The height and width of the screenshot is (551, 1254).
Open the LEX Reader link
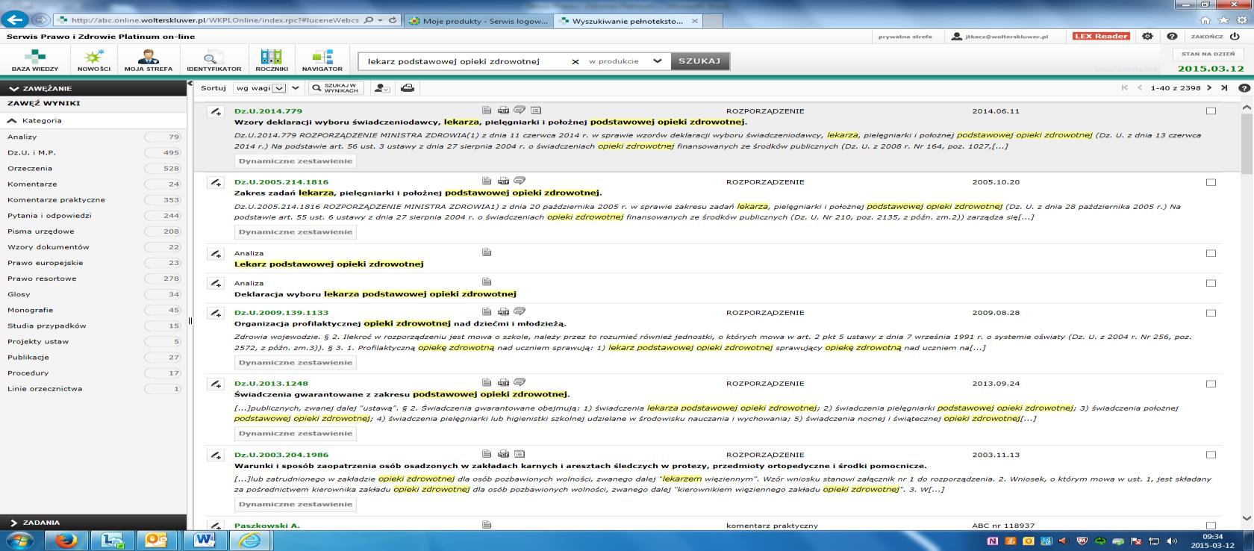1102,36
